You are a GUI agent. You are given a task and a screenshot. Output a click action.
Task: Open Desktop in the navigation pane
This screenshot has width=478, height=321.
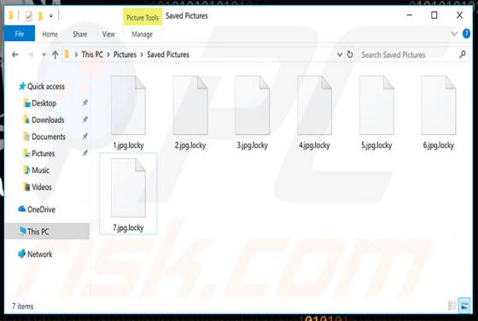pos(39,103)
